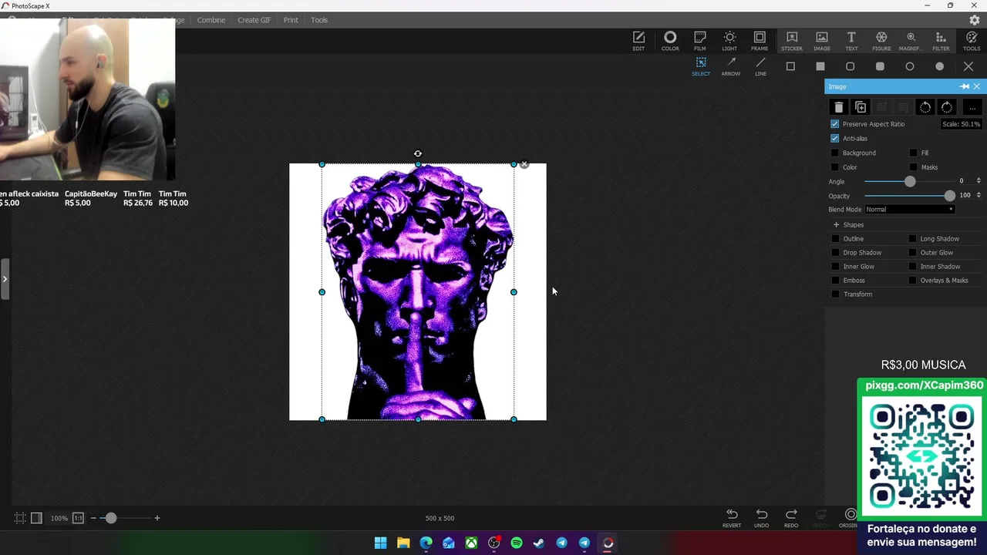Image resolution: width=987 pixels, height=555 pixels.
Task: Open the Edit tab icon
Action: [x=638, y=41]
